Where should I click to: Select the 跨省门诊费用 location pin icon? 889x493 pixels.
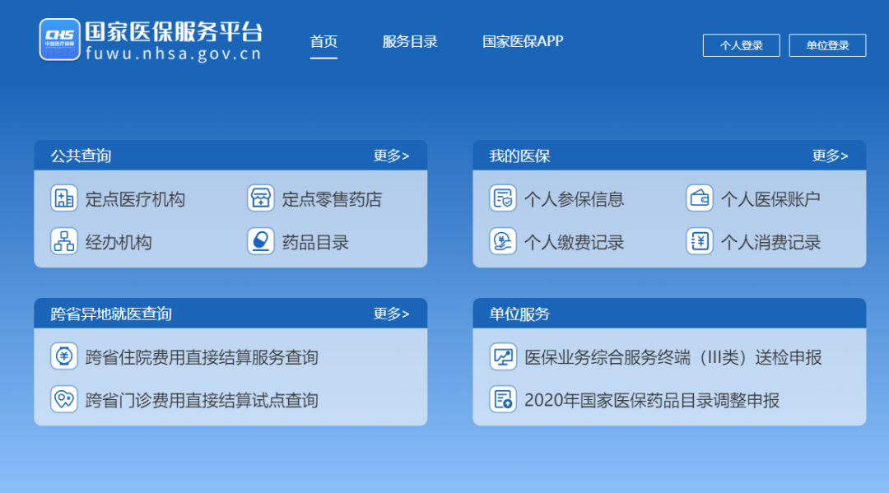(64, 400)
